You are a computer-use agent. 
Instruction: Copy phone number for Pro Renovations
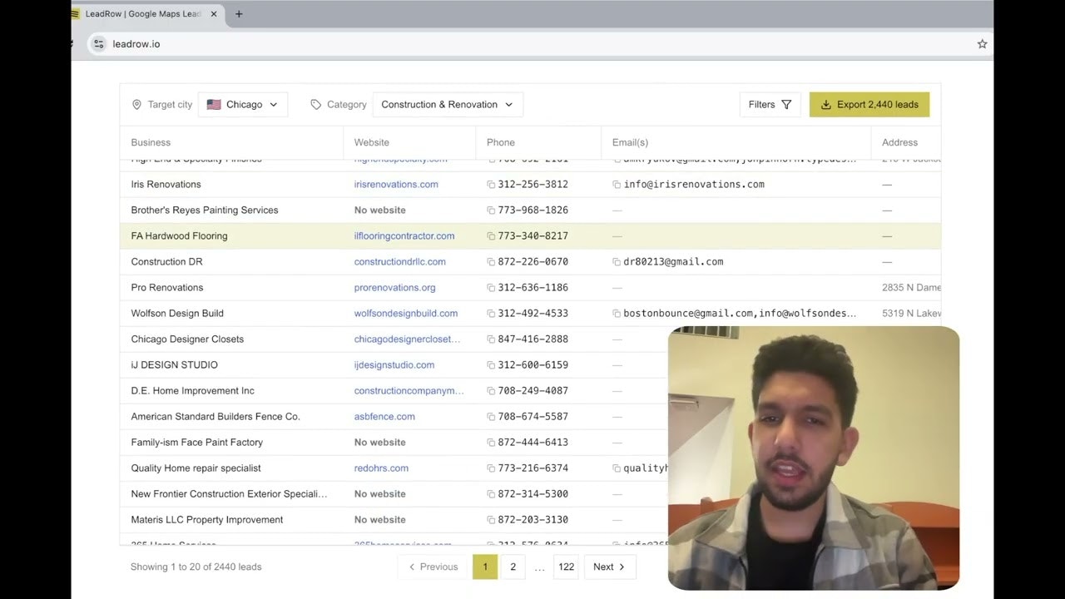(x=492, y=288)
